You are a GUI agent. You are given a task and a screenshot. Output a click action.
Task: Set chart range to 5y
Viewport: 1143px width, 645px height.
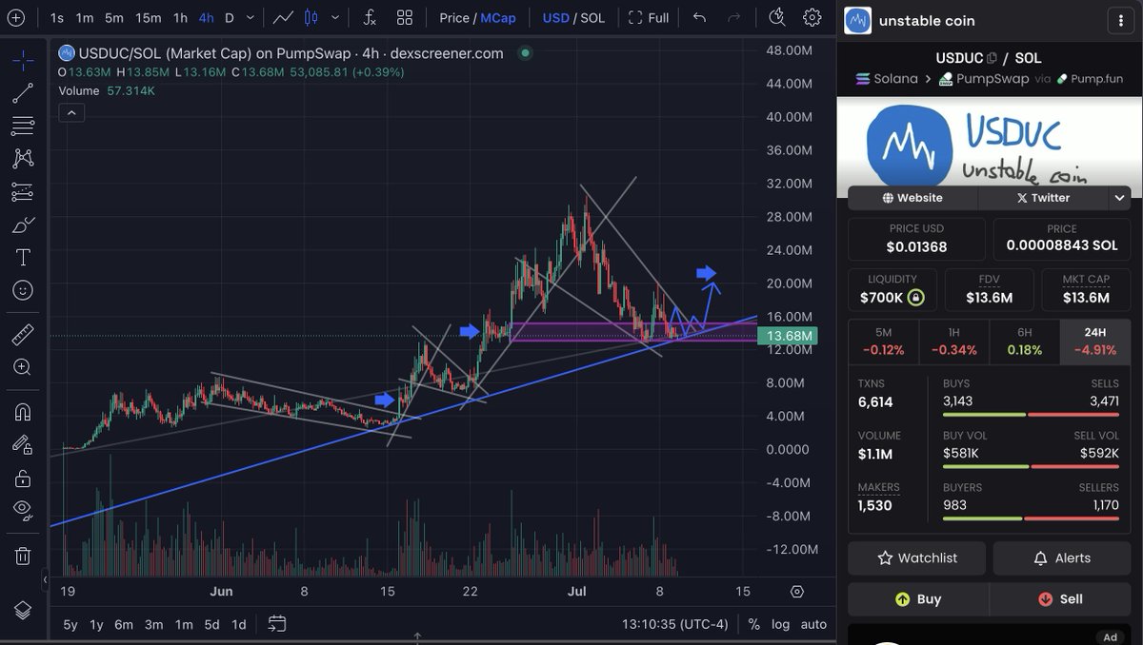[70, 624]
